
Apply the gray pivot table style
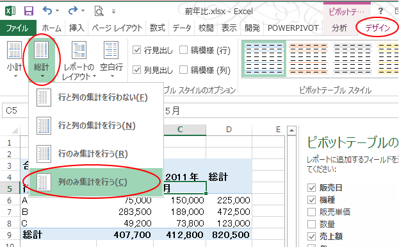[x=352, y=58]
